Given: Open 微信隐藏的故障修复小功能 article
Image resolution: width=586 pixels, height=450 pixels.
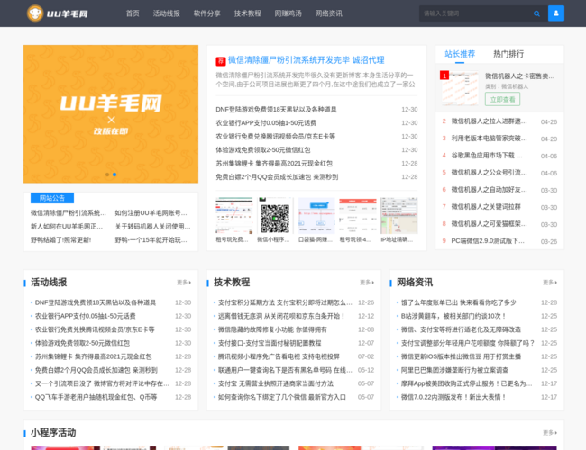Looking at the screenshot, I should pos(272,329).
